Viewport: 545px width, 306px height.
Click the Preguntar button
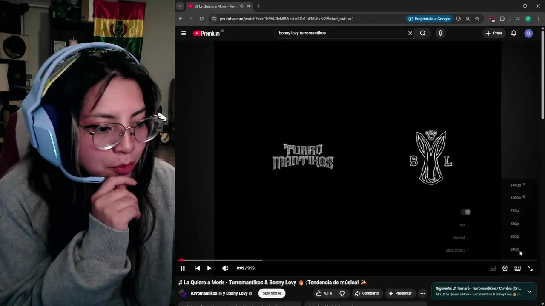(400, 293)
